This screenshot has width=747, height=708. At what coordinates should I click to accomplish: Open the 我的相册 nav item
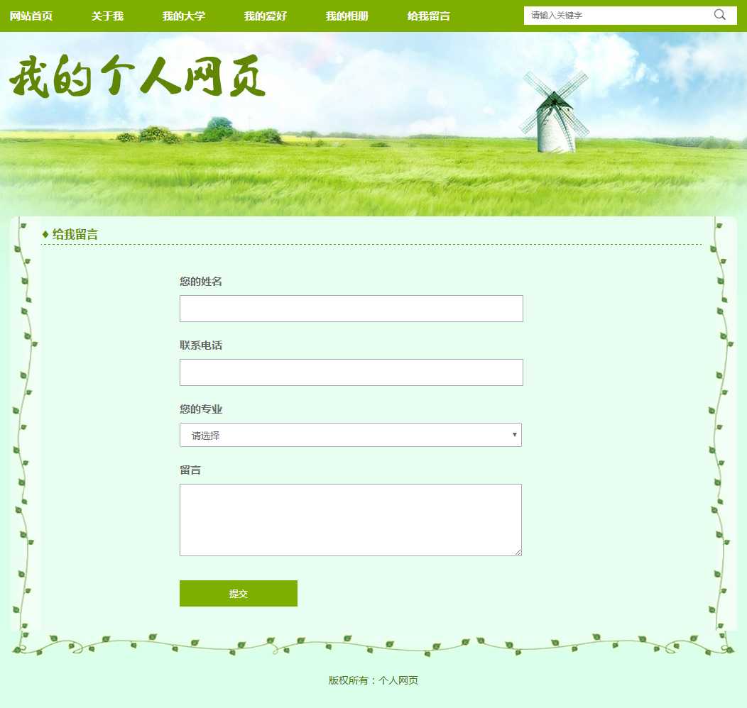click(x=347, y=16)
